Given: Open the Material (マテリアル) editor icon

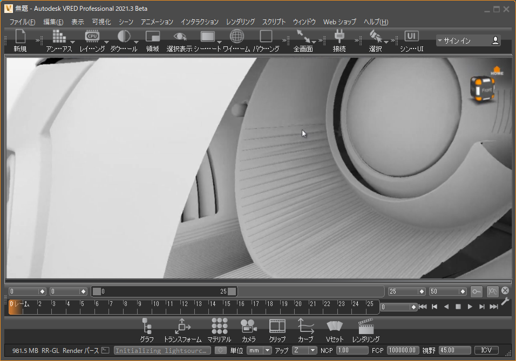Looking at the screenshot, I should pyautogui.click(x=219, y=327).
